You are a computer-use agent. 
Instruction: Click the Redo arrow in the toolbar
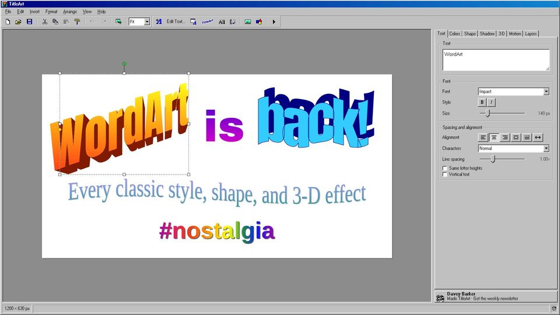104,22
